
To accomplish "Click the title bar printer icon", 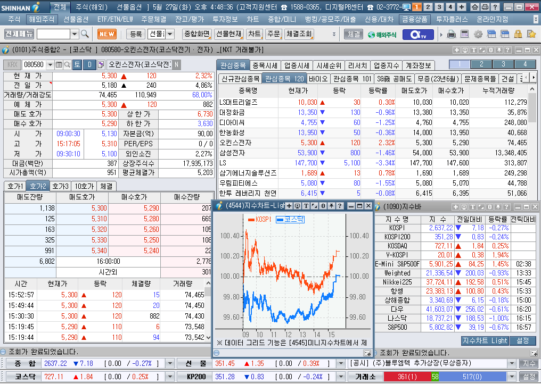I will [485, 7].
